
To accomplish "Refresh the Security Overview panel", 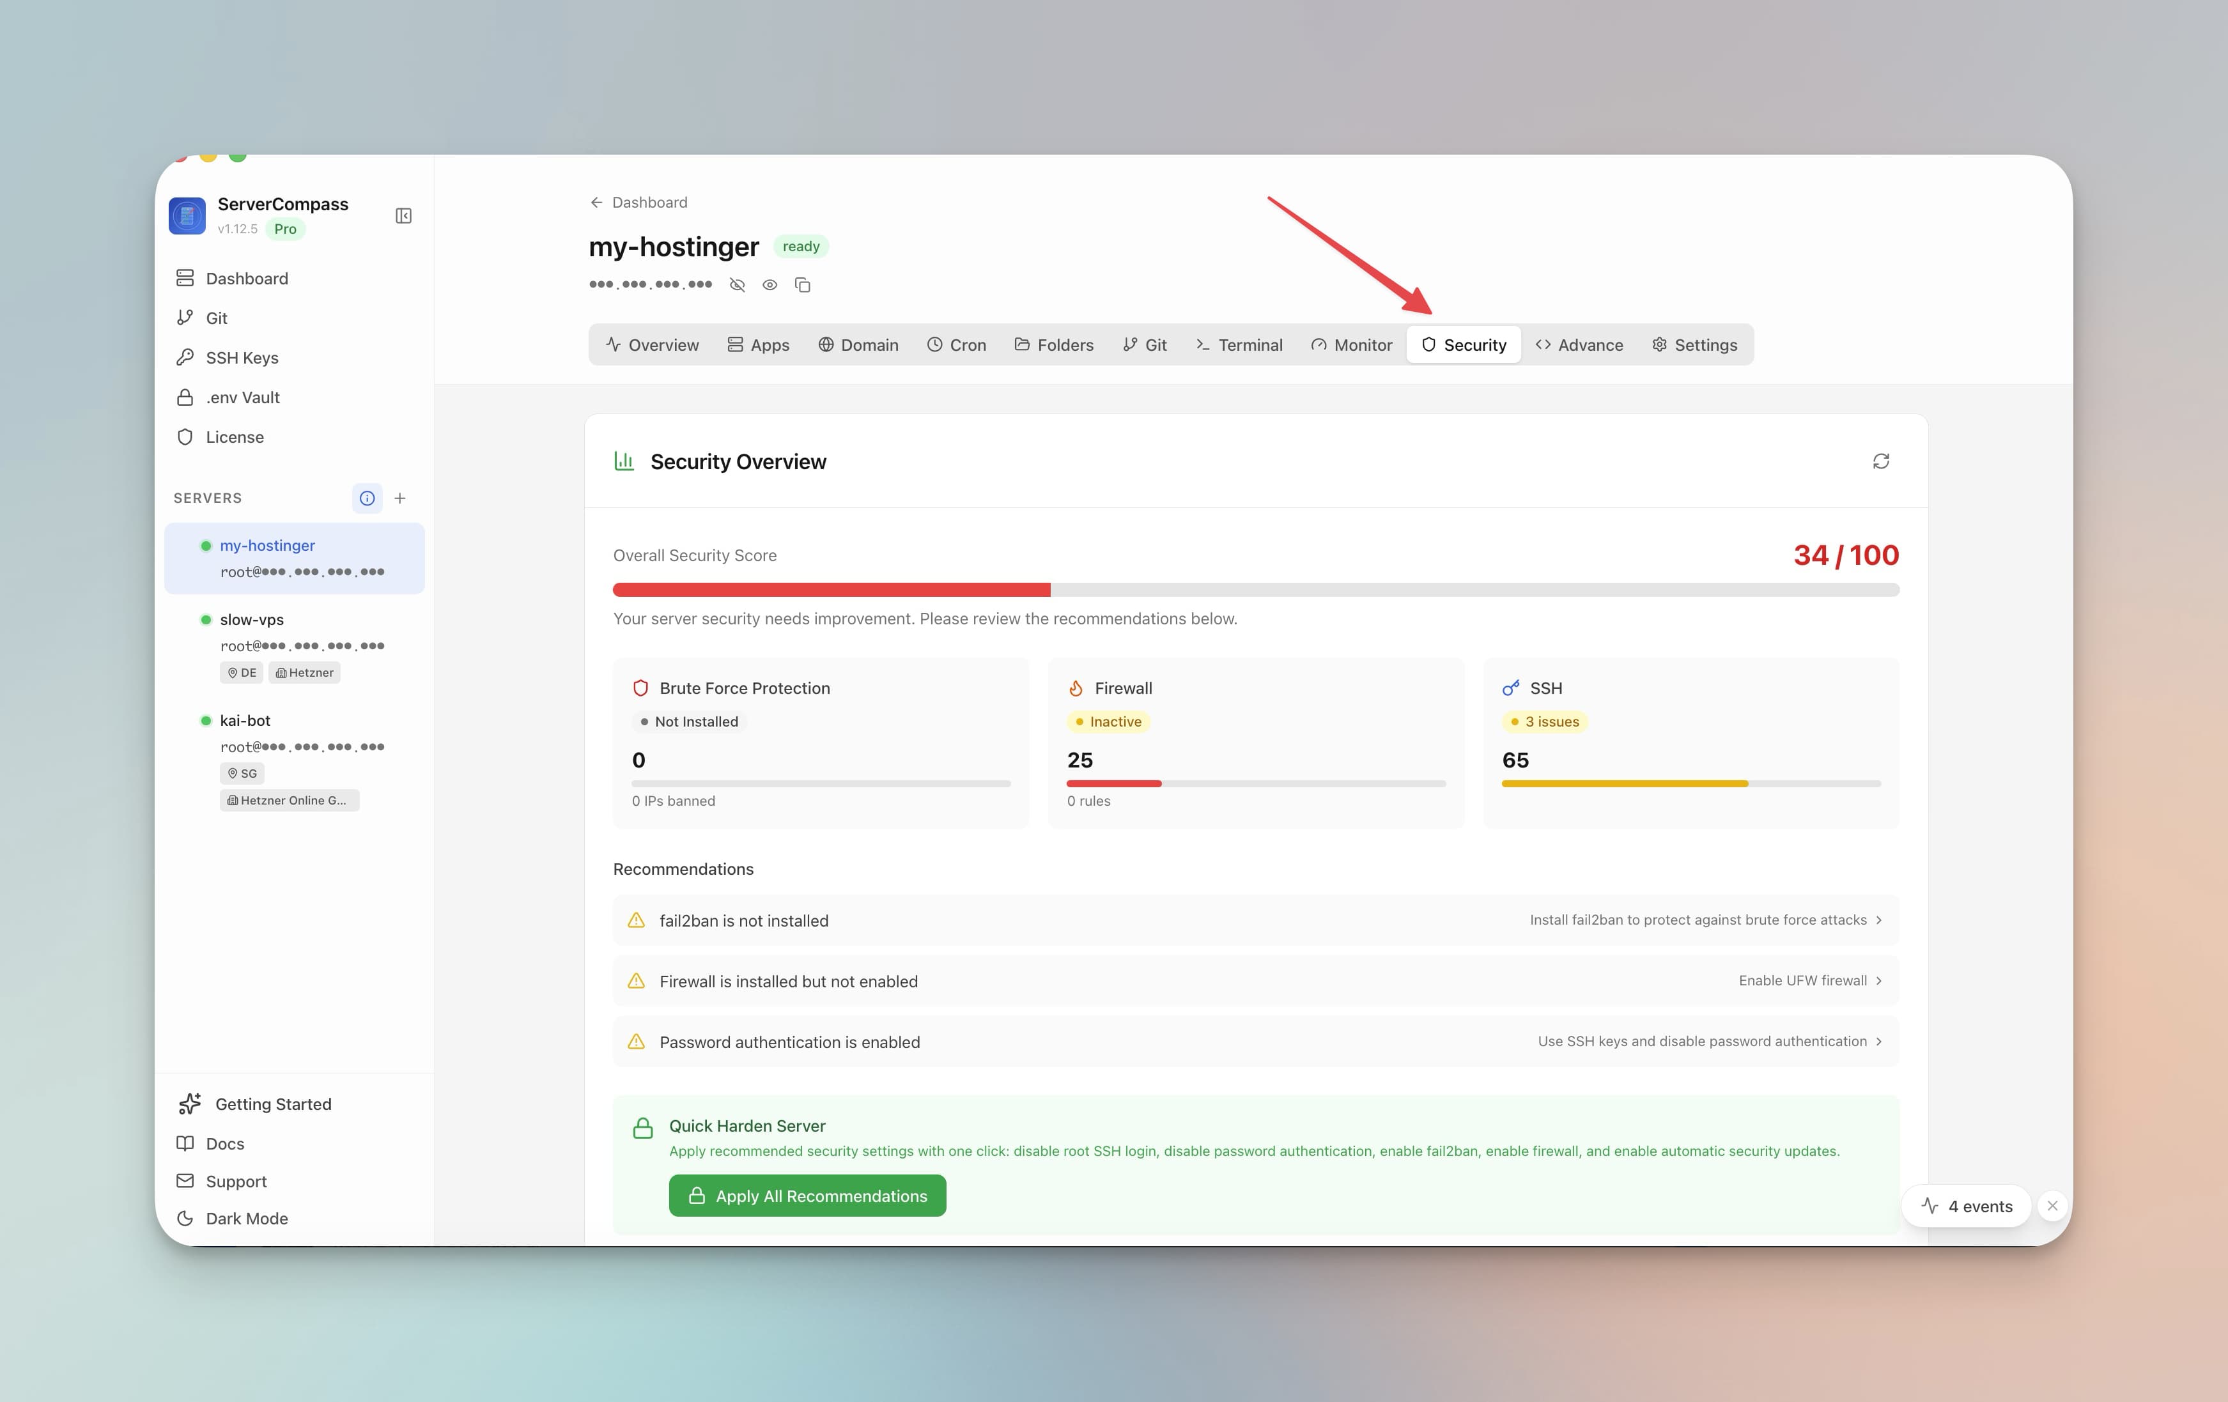I will point(1881,461).
